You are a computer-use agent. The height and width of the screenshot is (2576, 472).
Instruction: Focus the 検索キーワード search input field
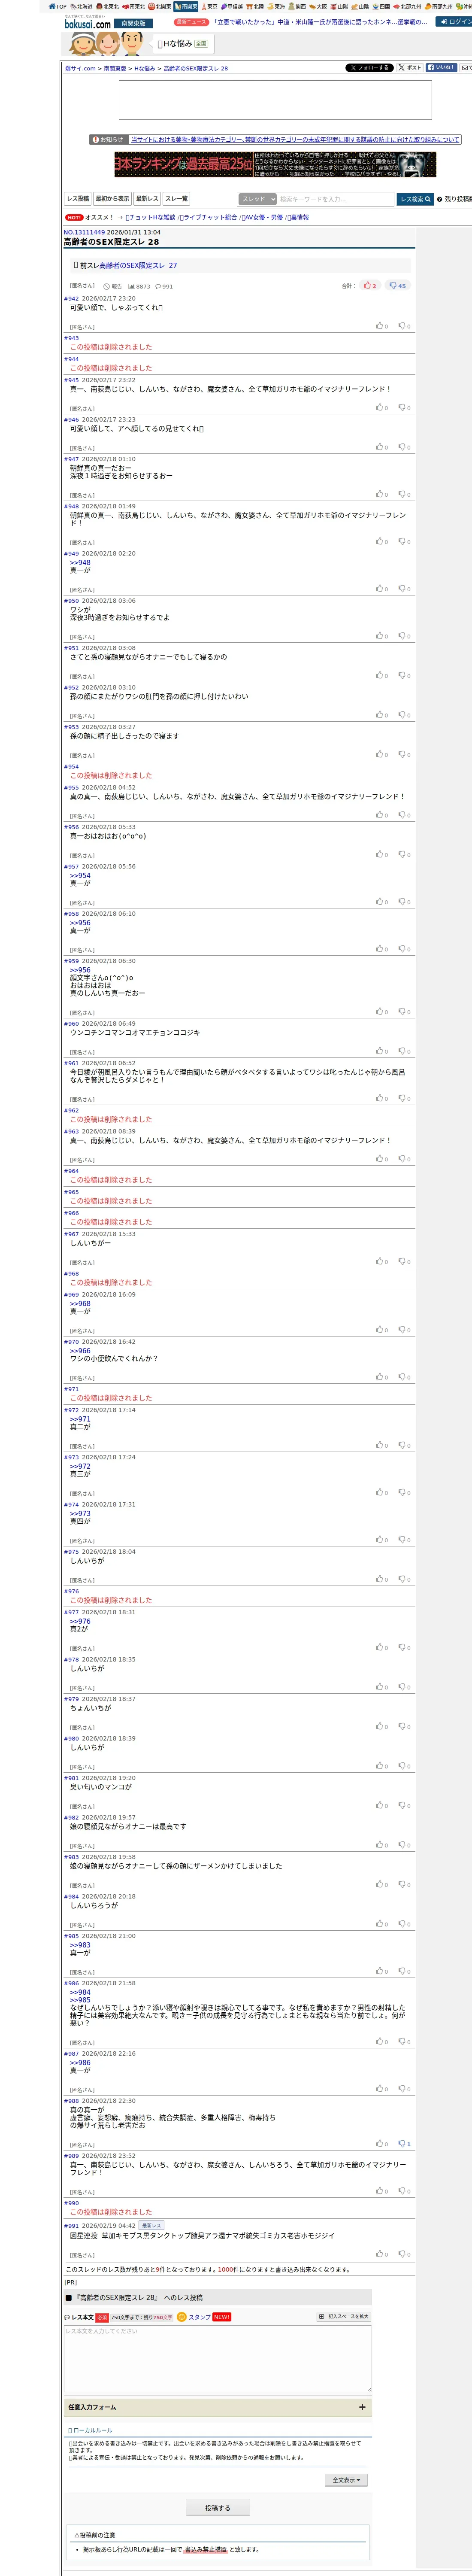(x=335, y=199)
